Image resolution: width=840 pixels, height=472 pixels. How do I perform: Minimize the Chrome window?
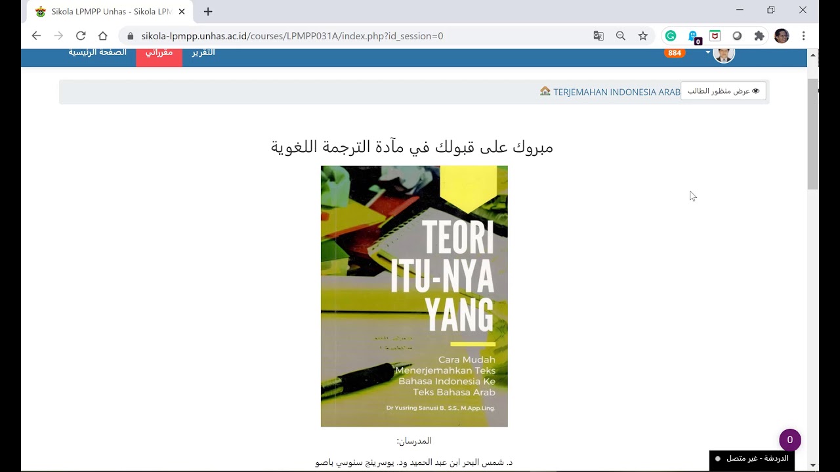[x=740, y=10]
